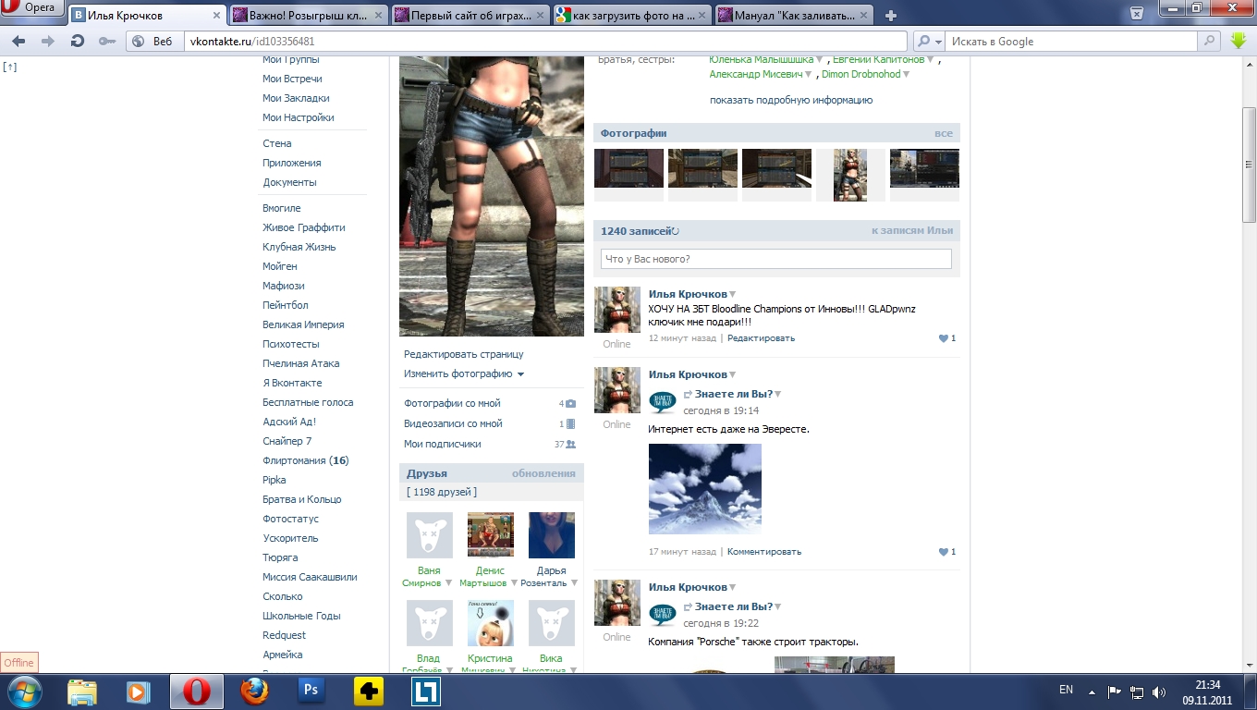Click the page vertical scrollbar thumb
Viewport: 1257px width, 710px height.
click(1249, 164)
